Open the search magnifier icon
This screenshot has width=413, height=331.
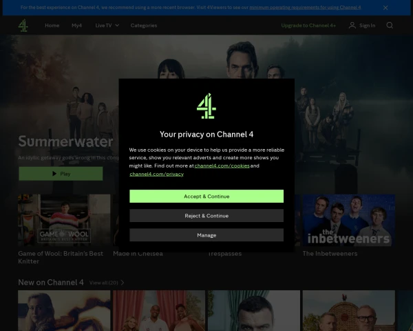coord(390,26)
